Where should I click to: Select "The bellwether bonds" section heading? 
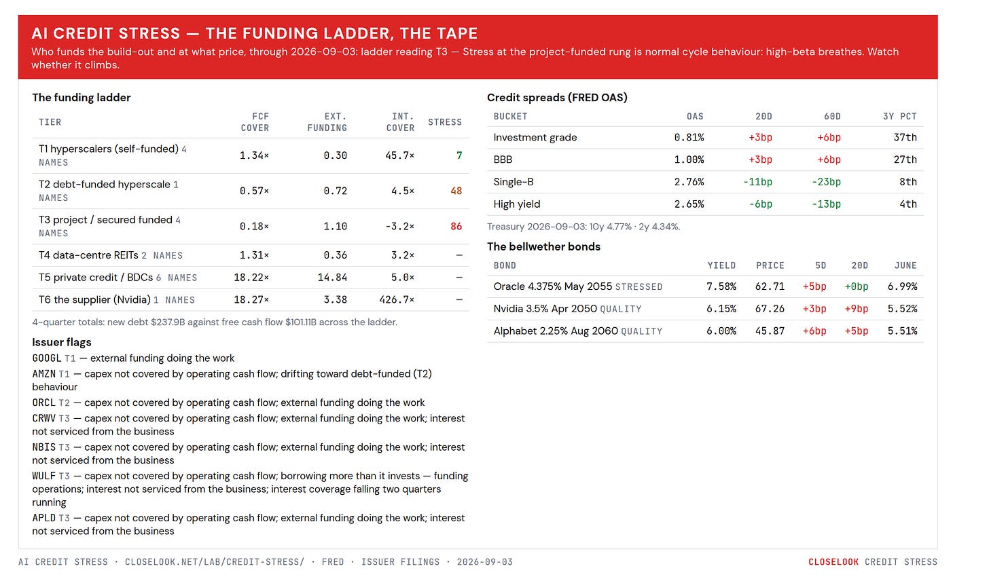[543, 247]
